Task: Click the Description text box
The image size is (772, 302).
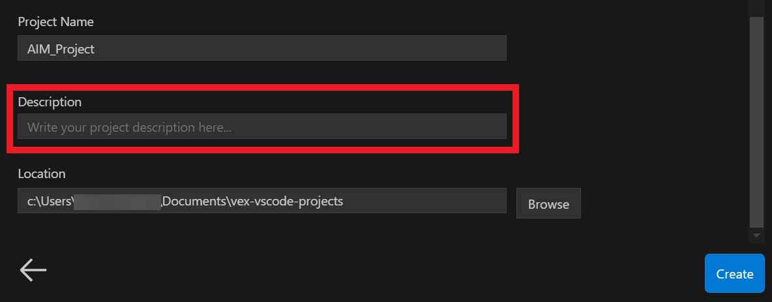Action: (x=262, y=127)
